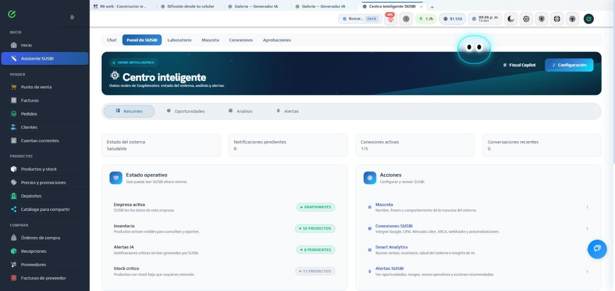This screenshot has width=615, height=291.
Task: Click the gray clock history icon
Action: coord(406,19)
